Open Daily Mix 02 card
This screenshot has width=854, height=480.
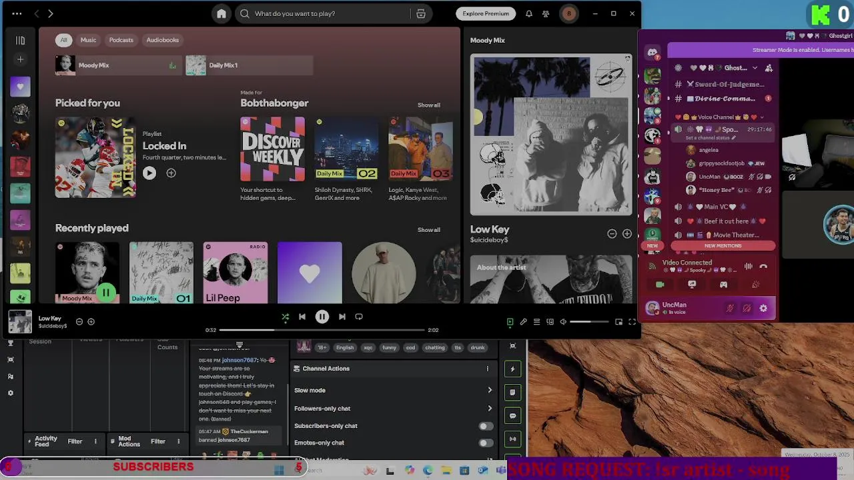pos(346,149)
